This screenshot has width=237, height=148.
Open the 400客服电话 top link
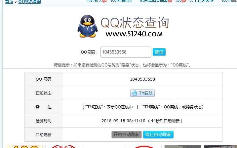point(121,1)
